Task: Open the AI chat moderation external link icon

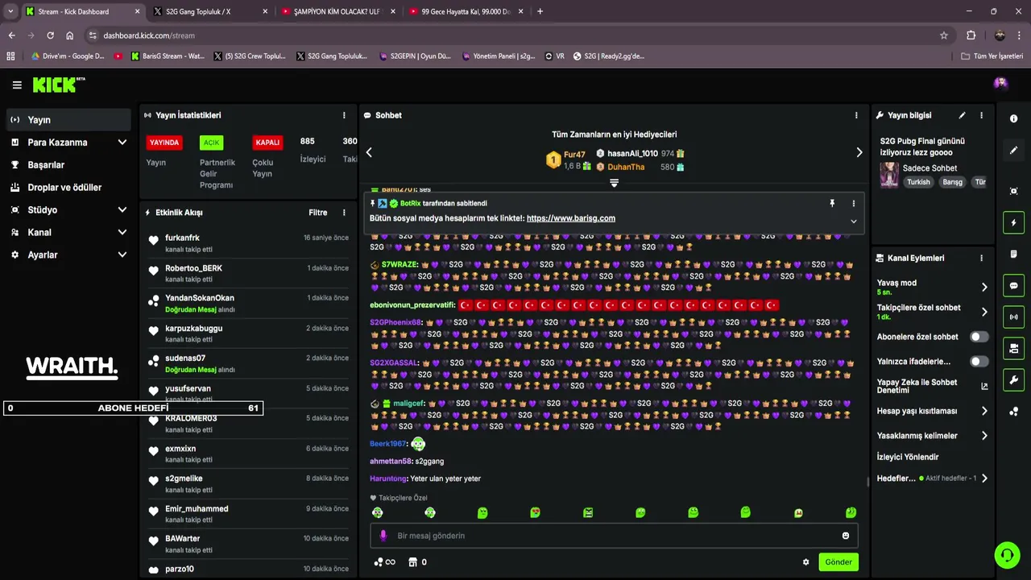Action: point(984,386)
